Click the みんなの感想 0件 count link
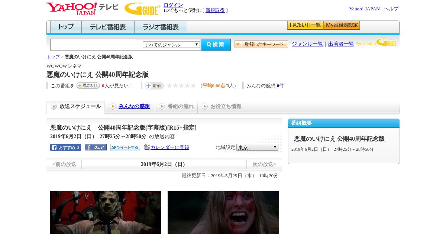The height and width of the screenshot is (234, 446). (278, 86)
